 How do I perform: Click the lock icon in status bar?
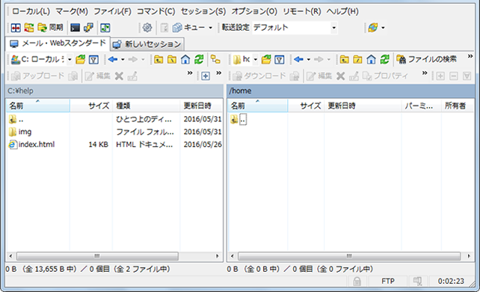point(357,282)
